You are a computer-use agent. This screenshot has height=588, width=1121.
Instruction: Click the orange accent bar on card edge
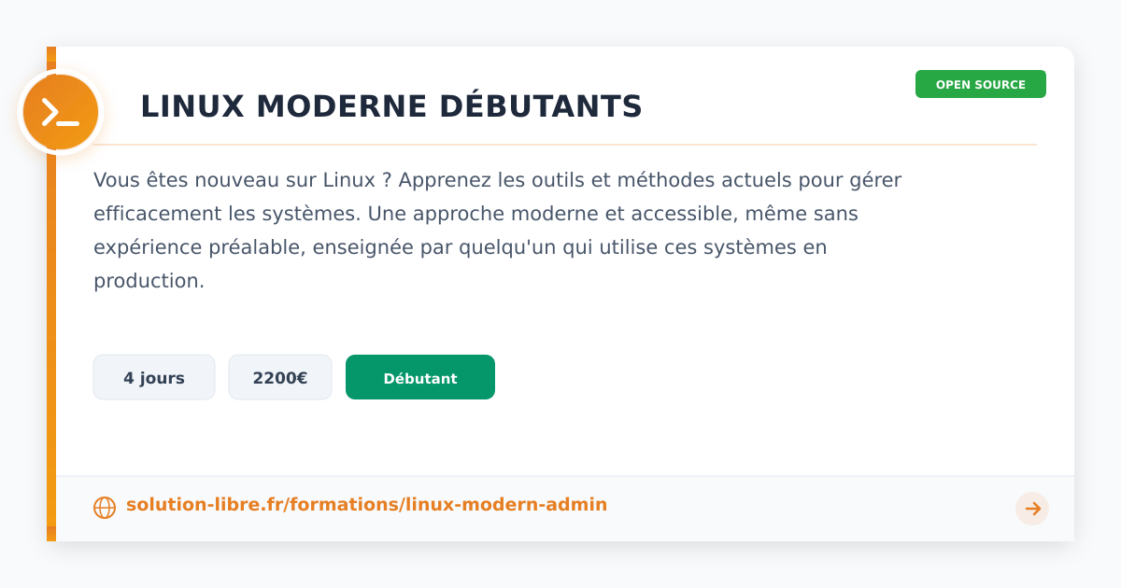(51, 327)
